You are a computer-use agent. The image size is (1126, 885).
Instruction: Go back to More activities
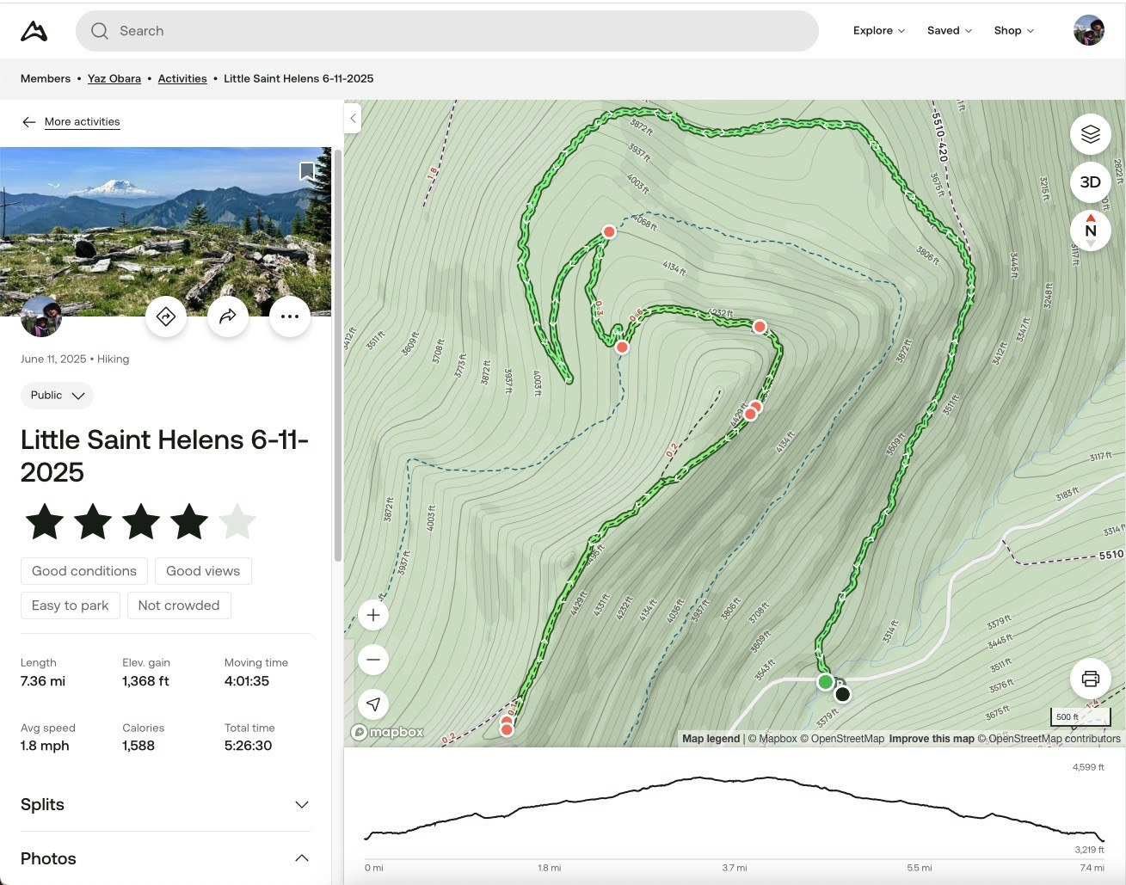click(82, 122)
